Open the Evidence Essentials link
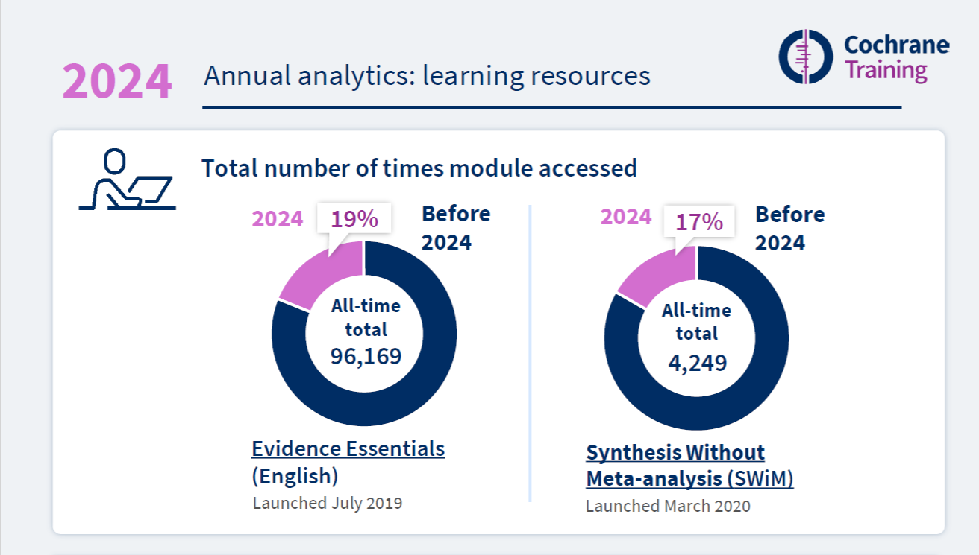 click(x=348, y=449)
